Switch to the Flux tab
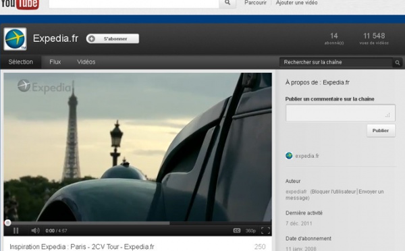The width and height of the screenshot is (405, 251). click(x=55, y=62)
